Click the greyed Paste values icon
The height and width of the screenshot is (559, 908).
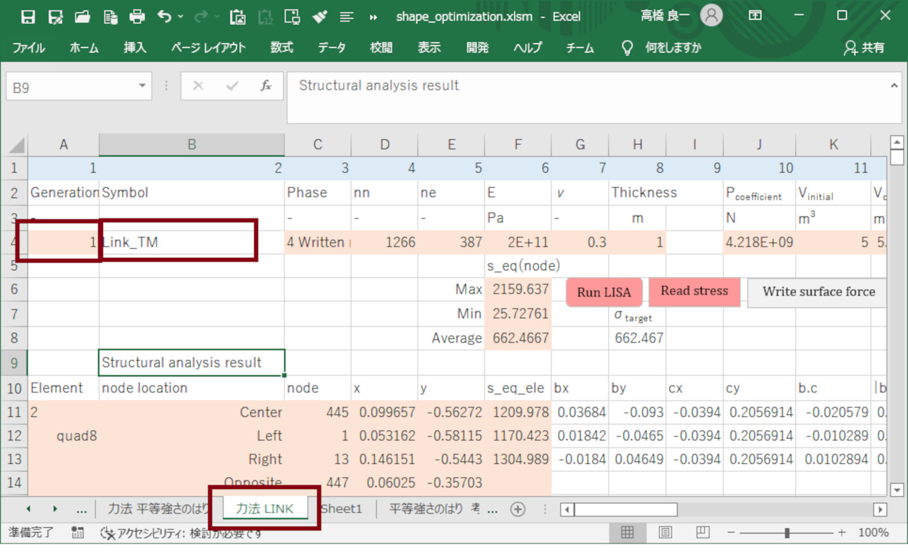[265, 17]
